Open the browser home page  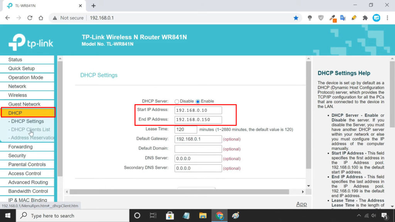click(x=41, y=18)
